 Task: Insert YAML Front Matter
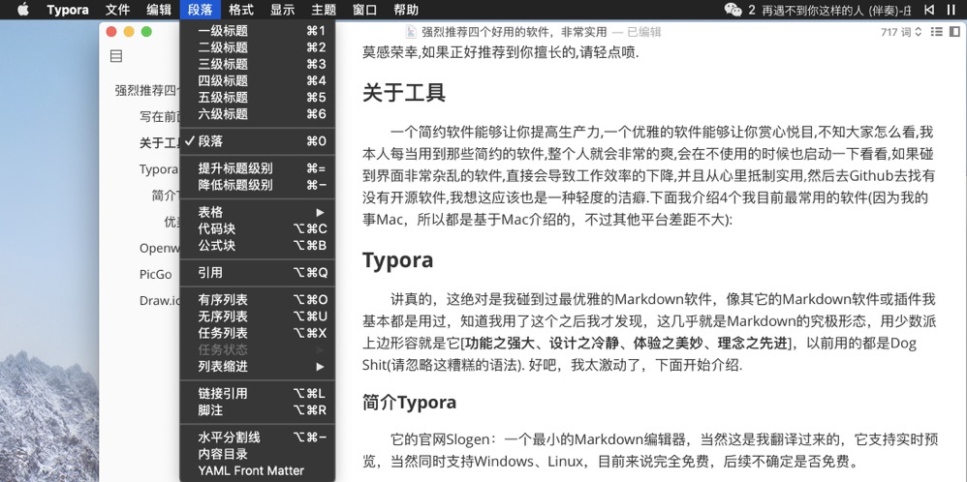tap(257, 470)
